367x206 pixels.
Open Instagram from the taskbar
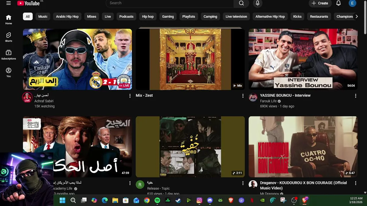[x=199, y=201]
